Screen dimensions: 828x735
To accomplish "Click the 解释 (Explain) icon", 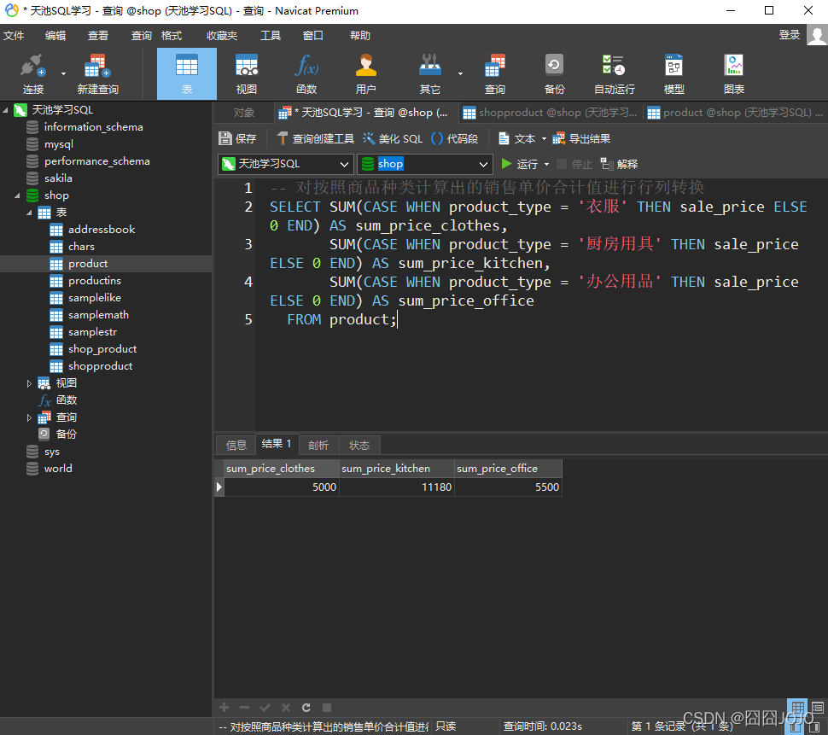I will tap(619, 164).
